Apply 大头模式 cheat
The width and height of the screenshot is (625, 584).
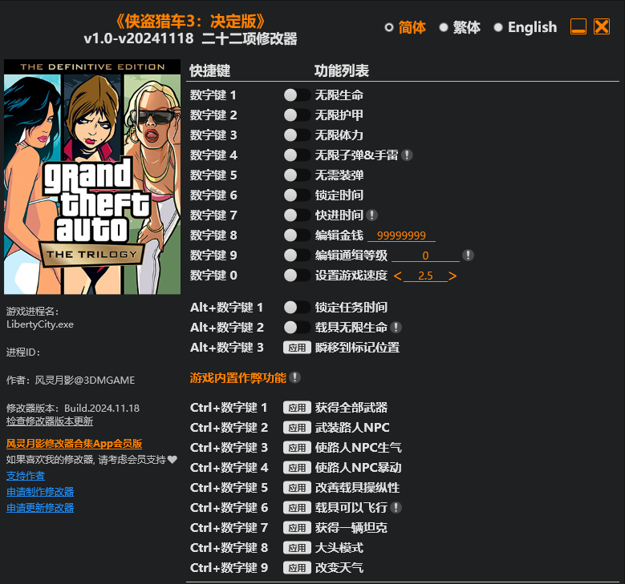point(297,548)
